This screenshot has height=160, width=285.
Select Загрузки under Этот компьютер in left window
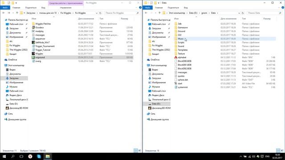14,78
